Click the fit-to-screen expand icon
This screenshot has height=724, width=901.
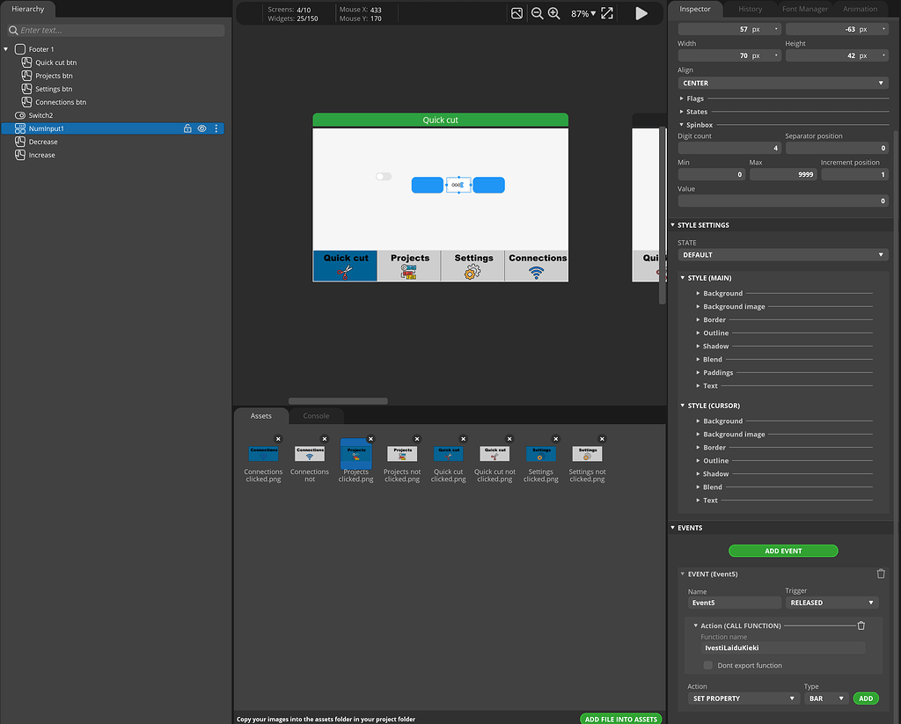pyautogui.click(x=607, y=13)
